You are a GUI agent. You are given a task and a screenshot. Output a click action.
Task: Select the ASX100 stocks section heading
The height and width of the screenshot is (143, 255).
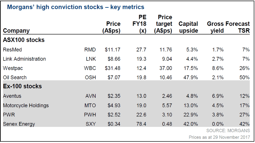coord(24,40)
